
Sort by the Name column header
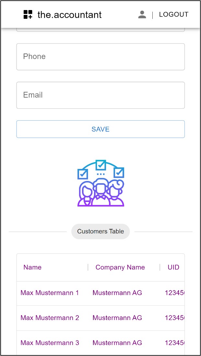[32, 267]
